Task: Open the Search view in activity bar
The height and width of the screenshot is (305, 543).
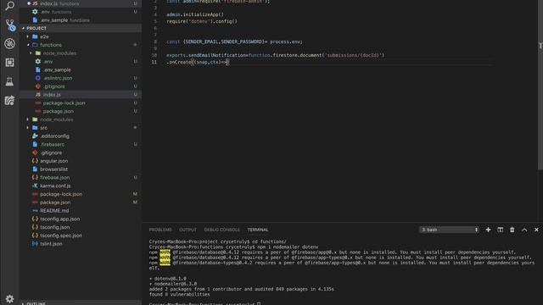Action: coord(9,6)
